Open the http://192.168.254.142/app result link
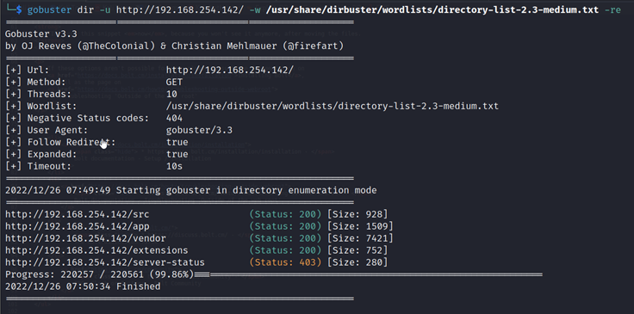 pos(78,226)
